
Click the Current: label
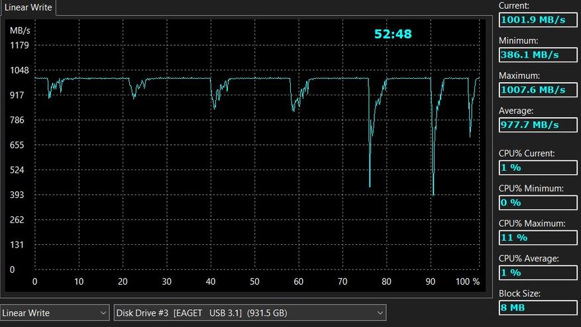514,5
